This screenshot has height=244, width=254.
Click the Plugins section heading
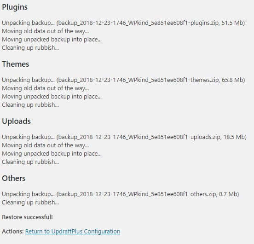pos(15,7)
